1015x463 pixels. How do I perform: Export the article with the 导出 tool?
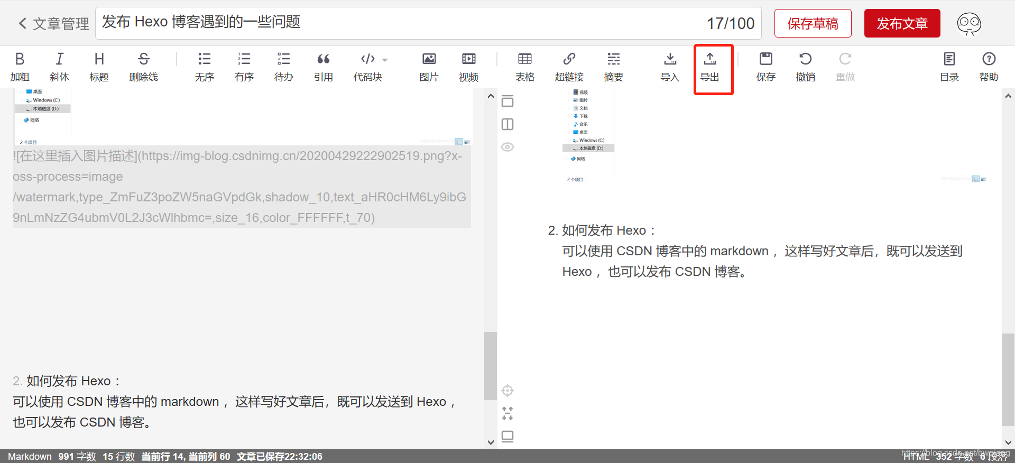(x=709, y=67)
